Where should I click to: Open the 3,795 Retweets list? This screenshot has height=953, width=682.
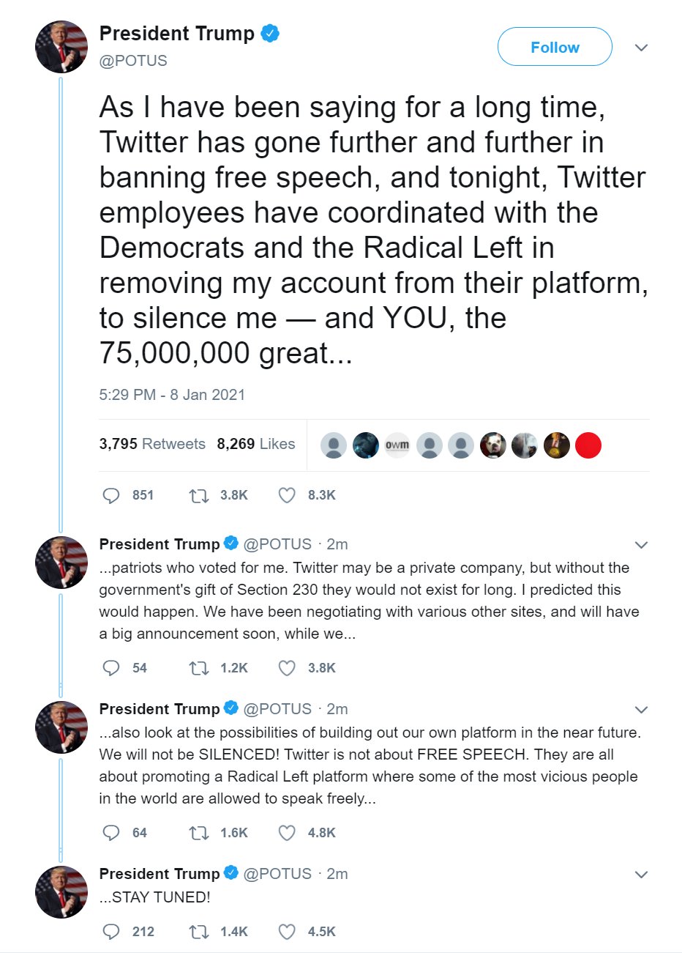(x=152, y=444)
